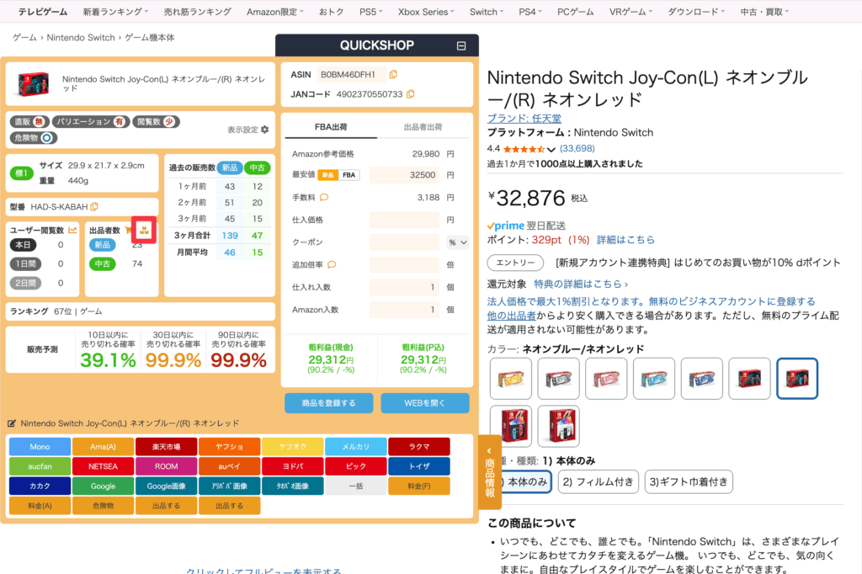The image size is (862, 574).
Task: Click the ASIN field B0BM46DFH1
Action: (x=351, y=74)
